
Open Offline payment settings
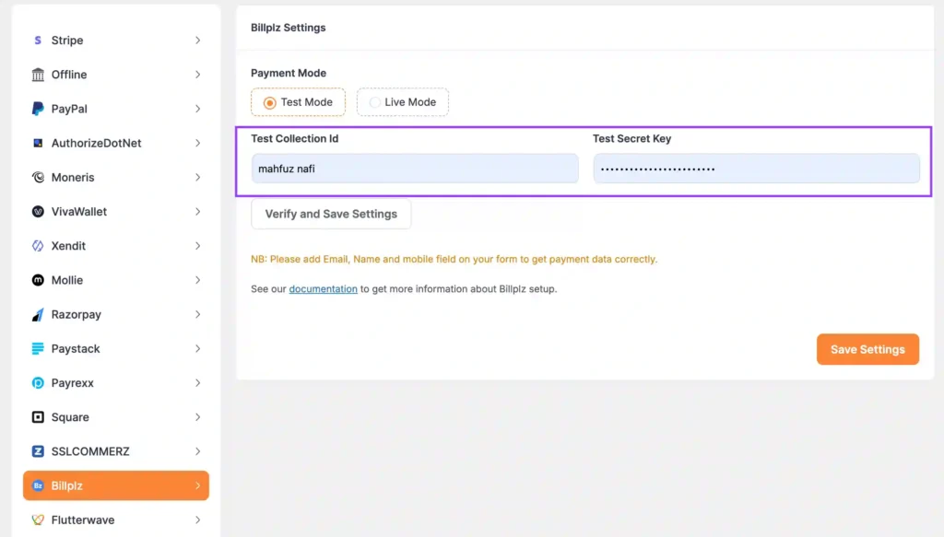click(116, 75)
